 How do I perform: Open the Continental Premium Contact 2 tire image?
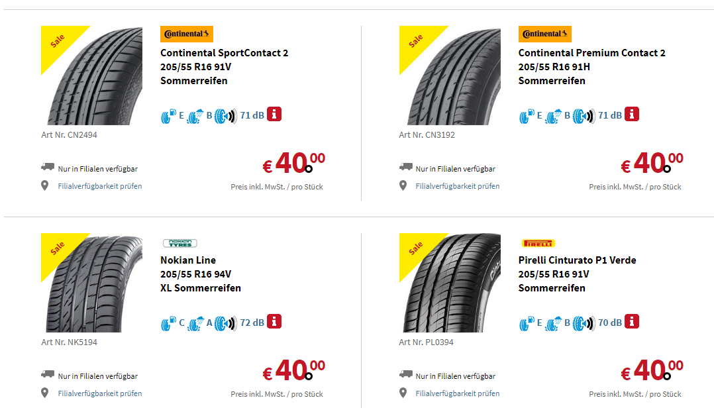[450, 76]
